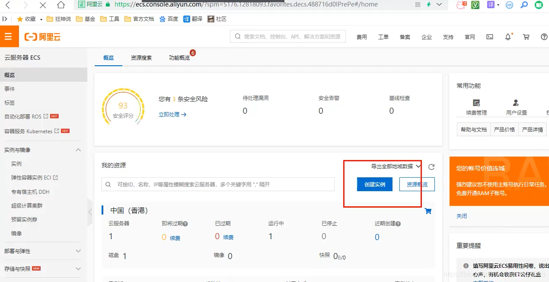Open the 支持 menu
Image resolution: width=549 pixels, height=282 pixels.
(x=448, y=37)
